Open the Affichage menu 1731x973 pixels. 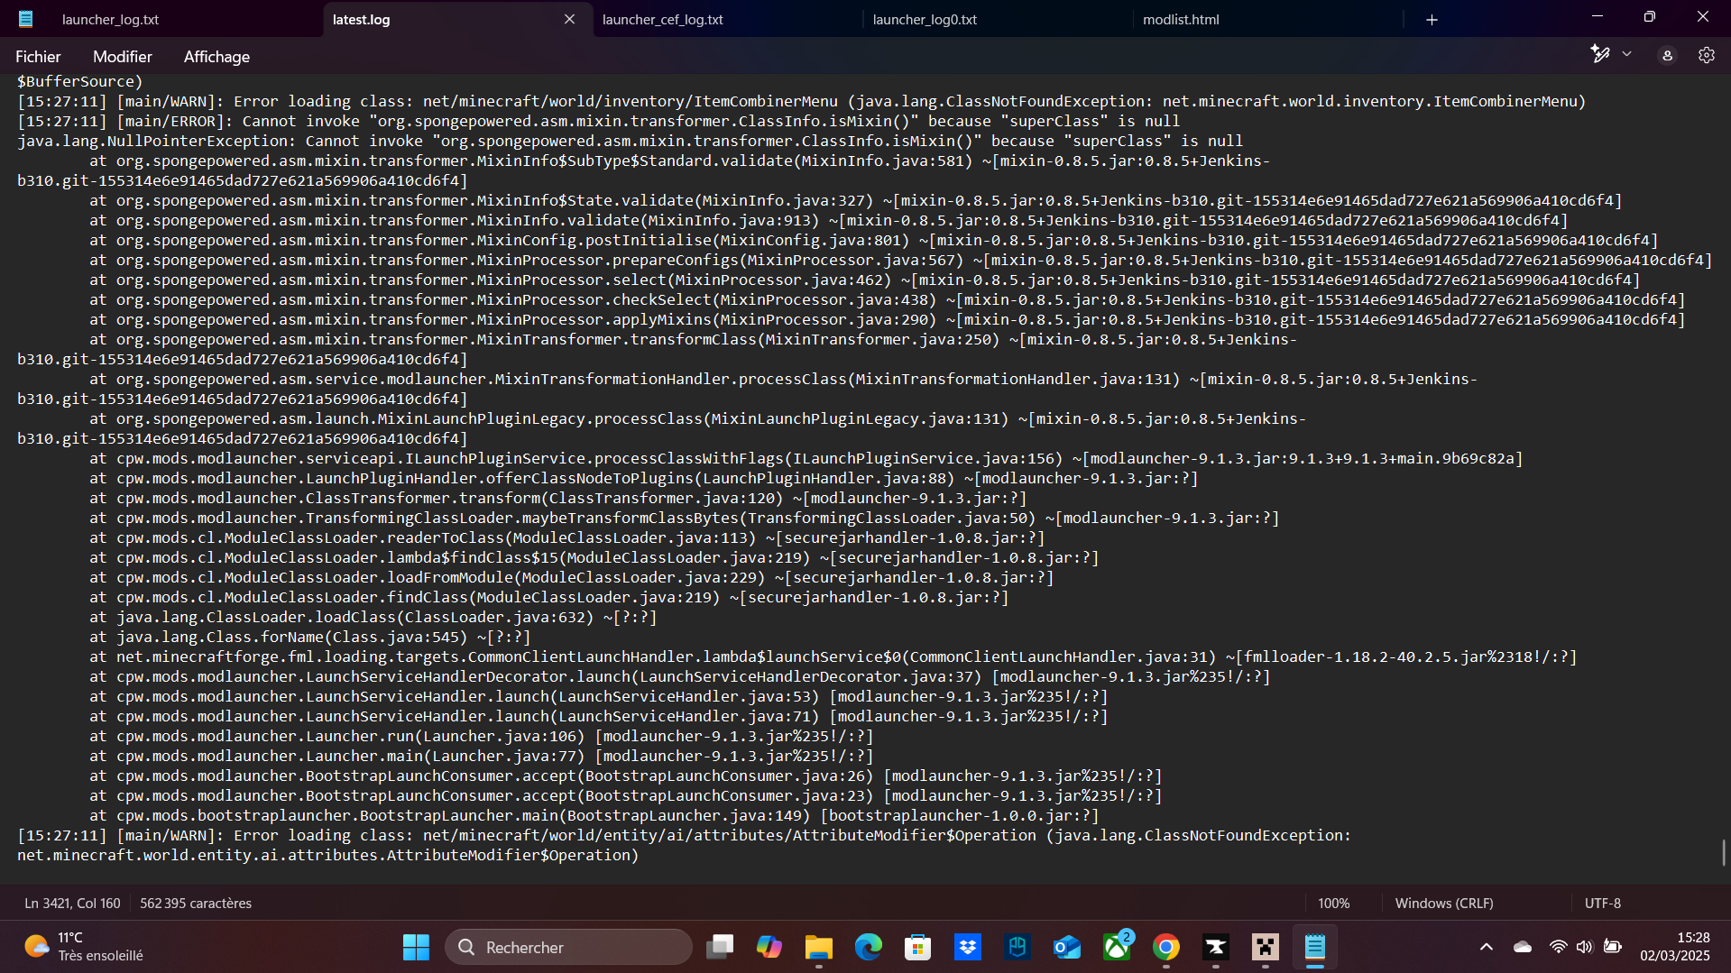(x=216, y=56)
